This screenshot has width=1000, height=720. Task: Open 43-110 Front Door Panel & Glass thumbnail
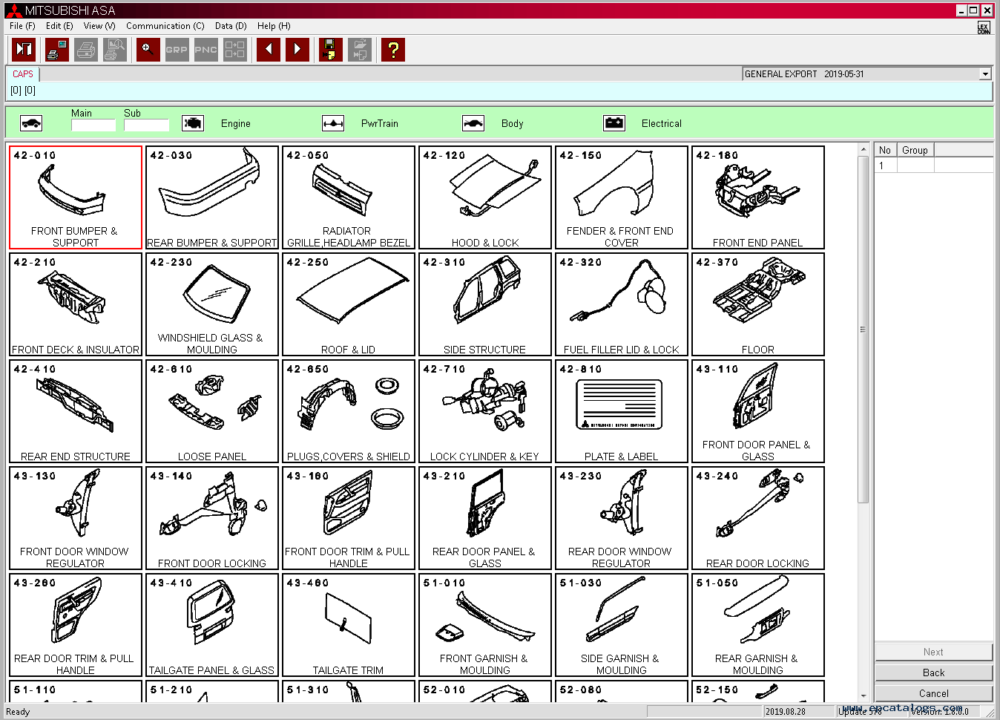[758, 411]
